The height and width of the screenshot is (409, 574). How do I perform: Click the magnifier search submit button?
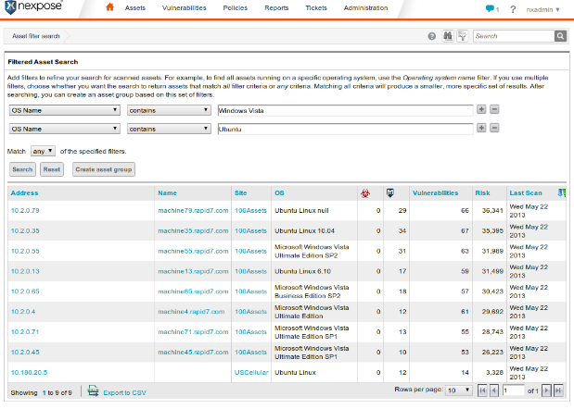[x=560, y=36]
